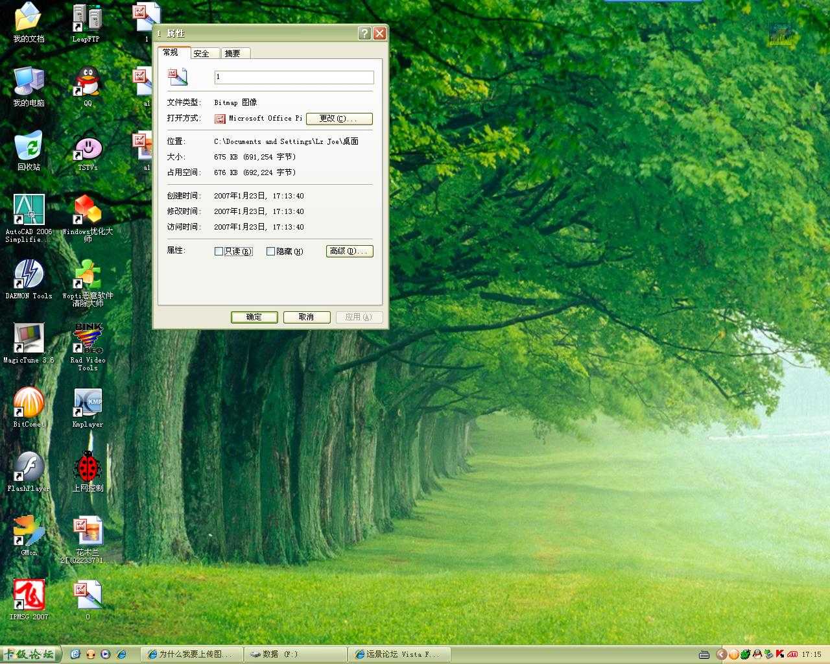Select the DAEMON Tools icon

tap(29, 279)
